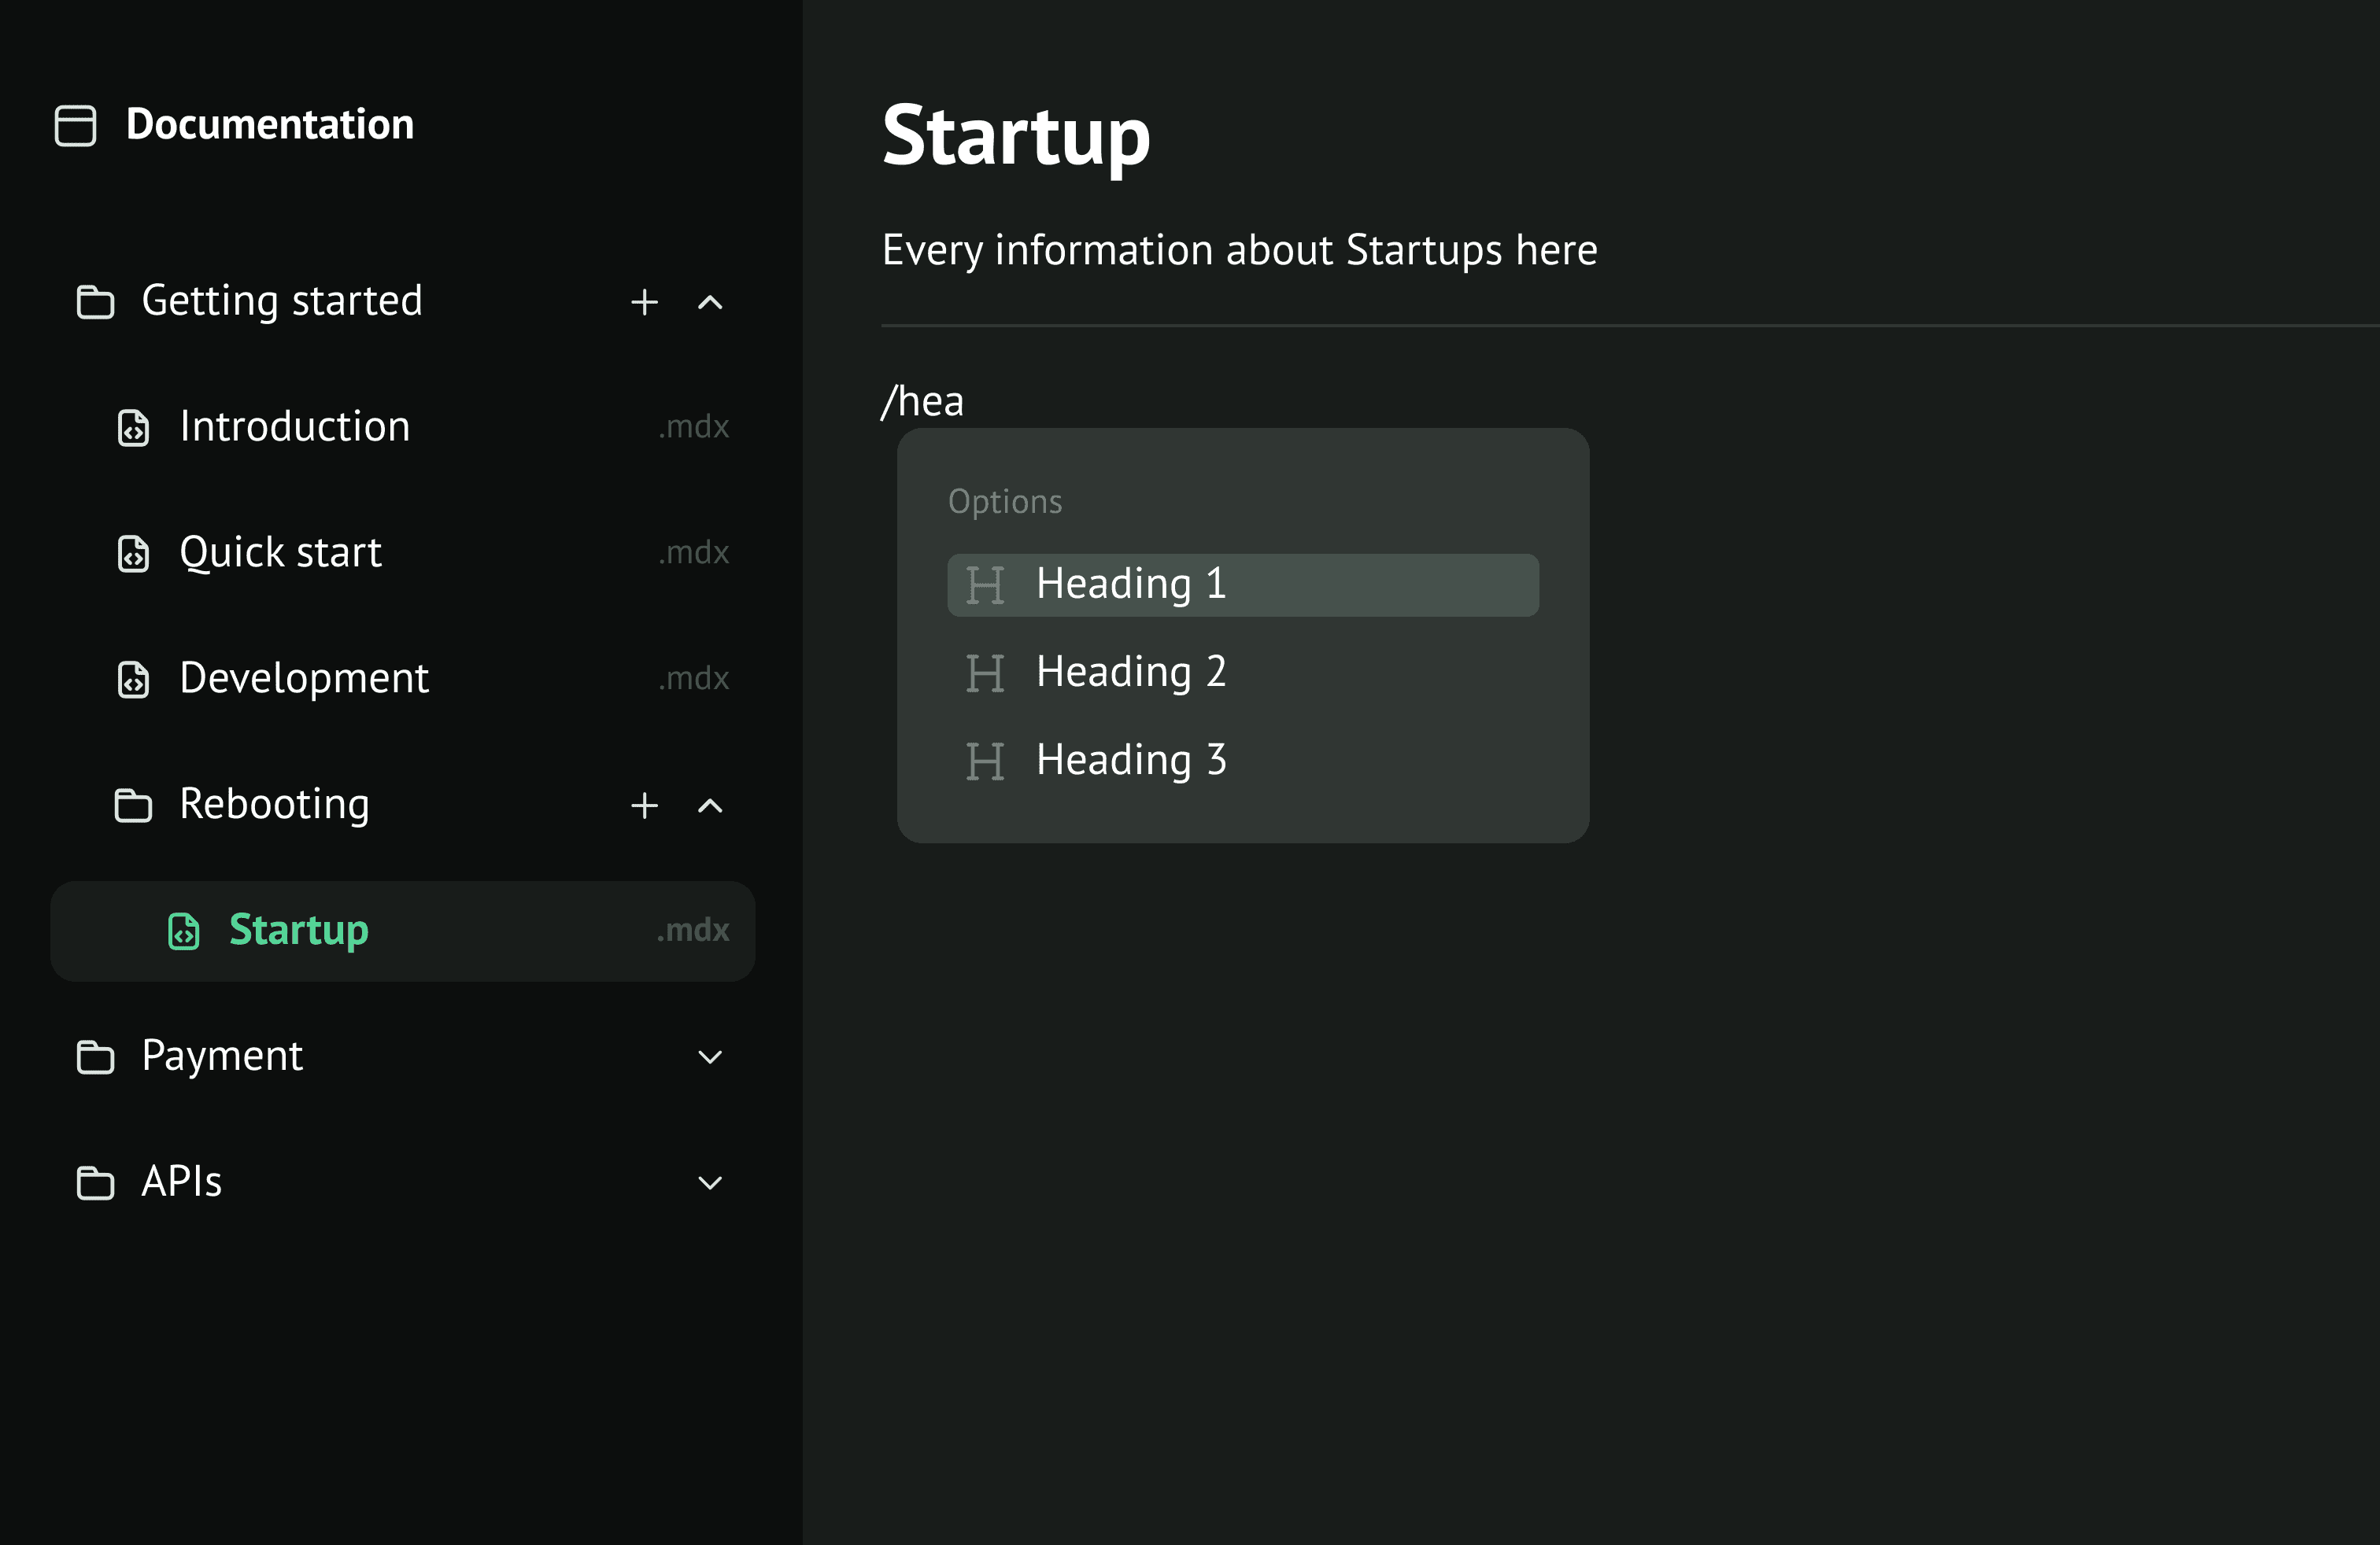Image resolution: width=2380 pixels, height=1545 pixels.
Task: Open the Quick start page
Action: point(280,553)
